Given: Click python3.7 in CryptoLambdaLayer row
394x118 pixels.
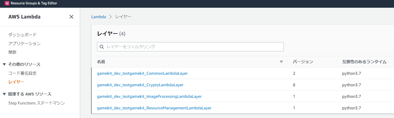Looking at the screenshot, I should [351, 85].
